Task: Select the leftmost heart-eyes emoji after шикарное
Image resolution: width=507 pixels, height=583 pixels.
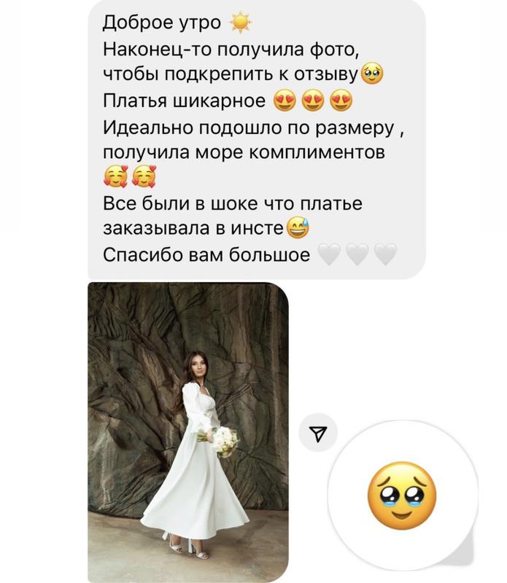Action: [285, 101]
